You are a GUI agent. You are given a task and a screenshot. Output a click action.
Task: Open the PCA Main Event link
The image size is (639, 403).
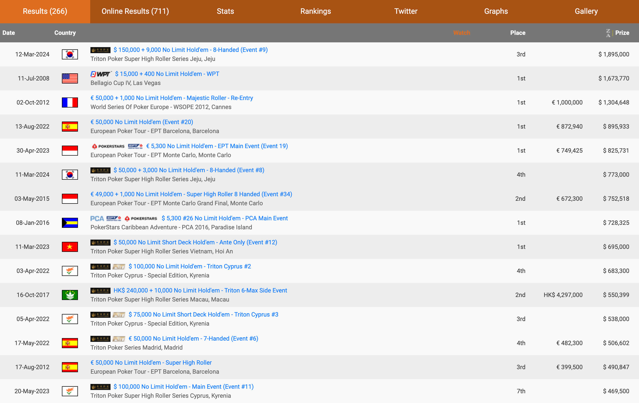pyautogui.click(x=225, y=218)
